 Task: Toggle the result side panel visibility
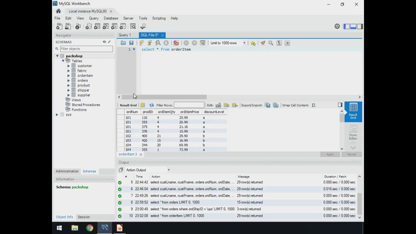(x=340, y=105)
